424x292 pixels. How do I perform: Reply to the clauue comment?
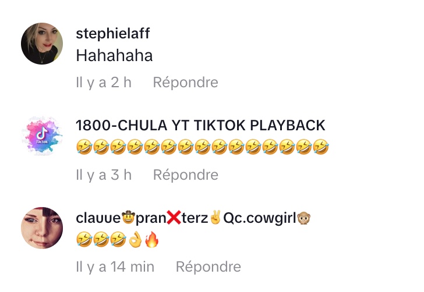pos(209,267)
